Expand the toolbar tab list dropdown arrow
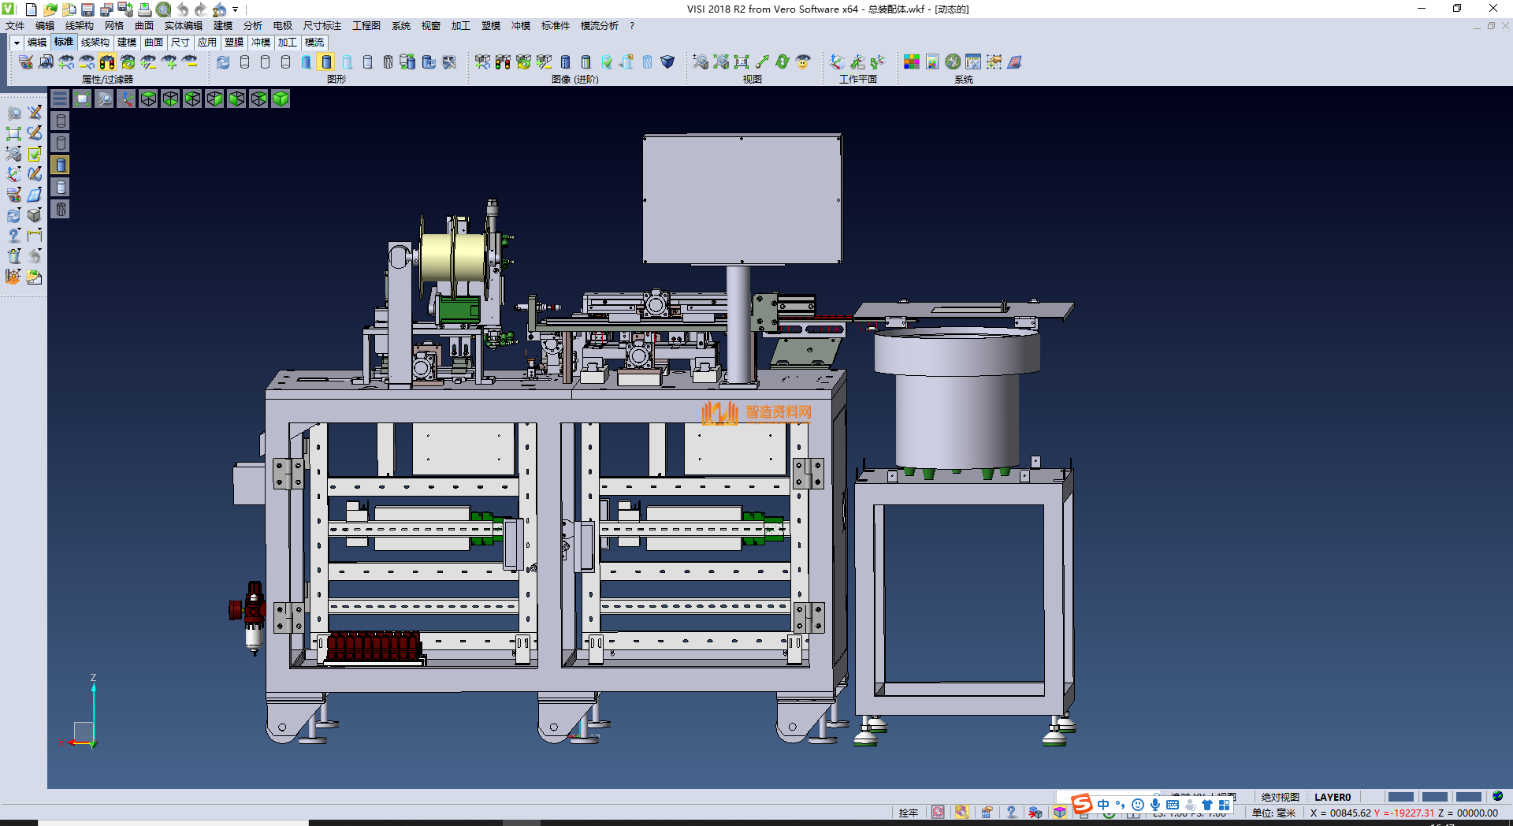 (x=16, y=43)
